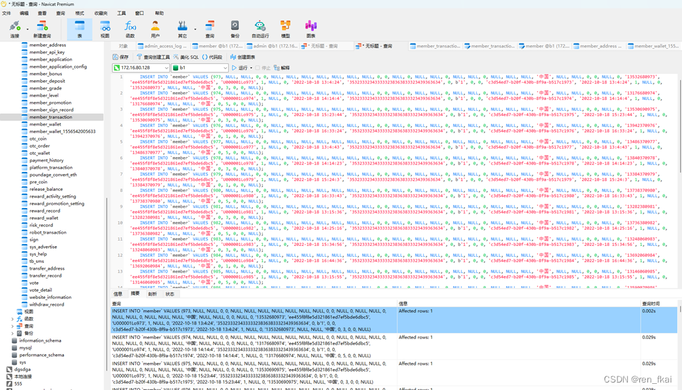Click the 运行 (Run) button
Screen dimensions: 682x390
click(x=240, y=68)
